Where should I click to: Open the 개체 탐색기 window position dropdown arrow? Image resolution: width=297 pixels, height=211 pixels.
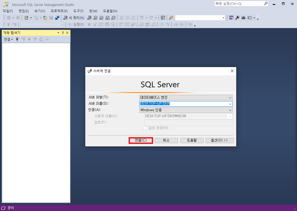pyautogui.click(x=58, y=33)
